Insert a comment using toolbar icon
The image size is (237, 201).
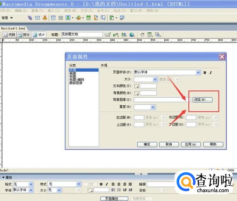click(x=103, y=18)
